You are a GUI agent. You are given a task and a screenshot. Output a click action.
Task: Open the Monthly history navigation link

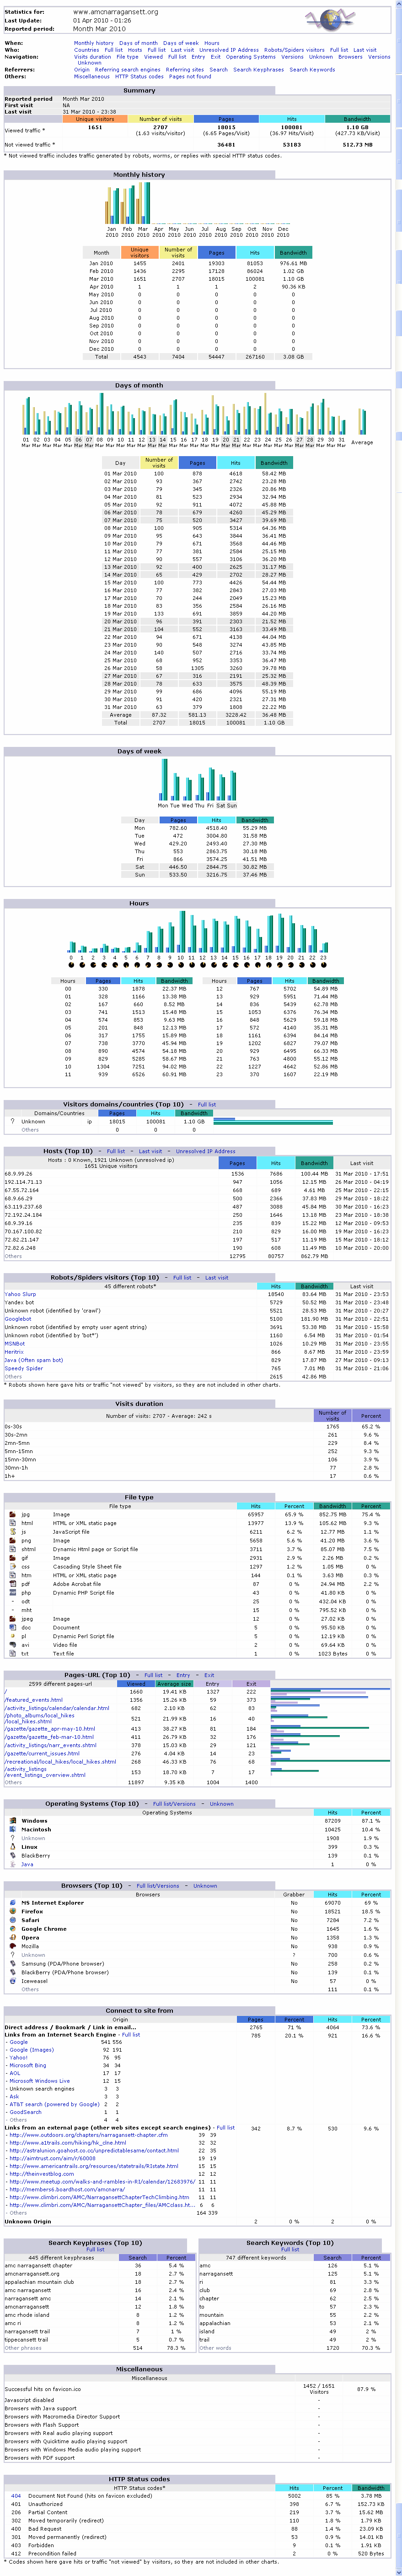[94, 43]
